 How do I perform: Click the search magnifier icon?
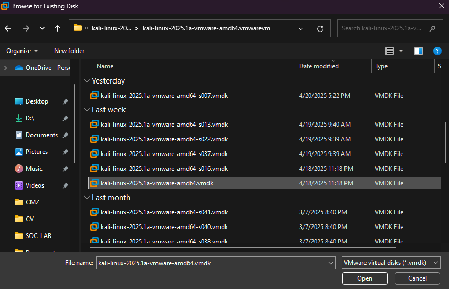tap(432, 28)
